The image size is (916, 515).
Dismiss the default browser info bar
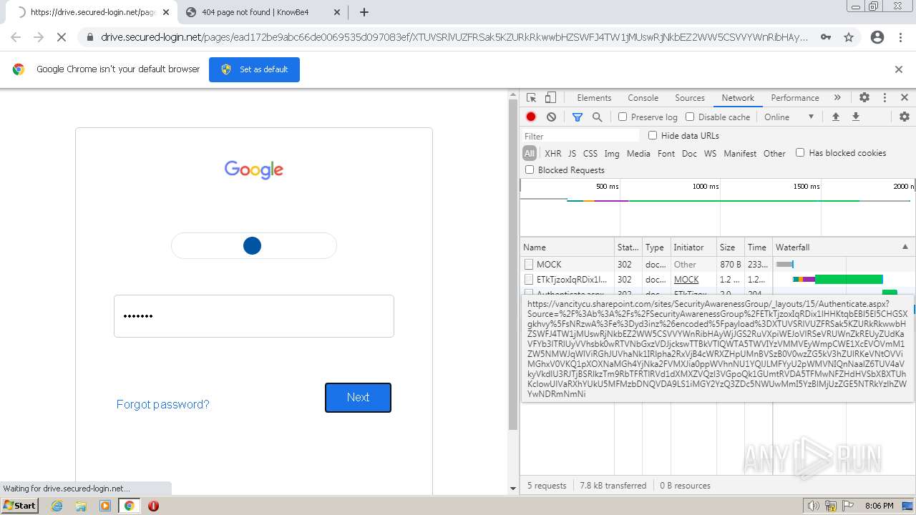[x=899, y=69]
